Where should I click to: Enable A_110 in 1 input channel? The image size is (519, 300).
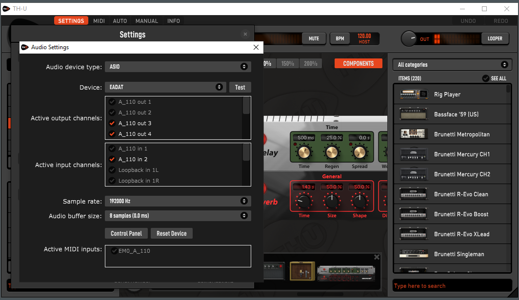112,149
